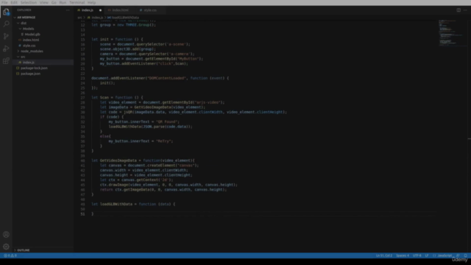
Task: Open the Accounts menu icon
Action: [x=6, y=234]
